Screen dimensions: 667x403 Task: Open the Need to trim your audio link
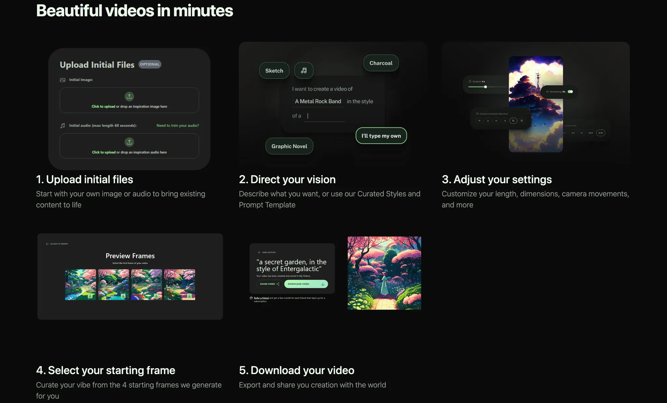pyautogui.click(x=177, y=126)
